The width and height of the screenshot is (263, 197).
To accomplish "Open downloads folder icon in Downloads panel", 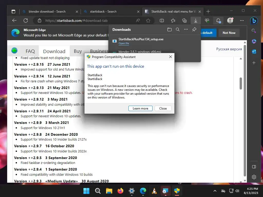I will (x=170, y=29).
